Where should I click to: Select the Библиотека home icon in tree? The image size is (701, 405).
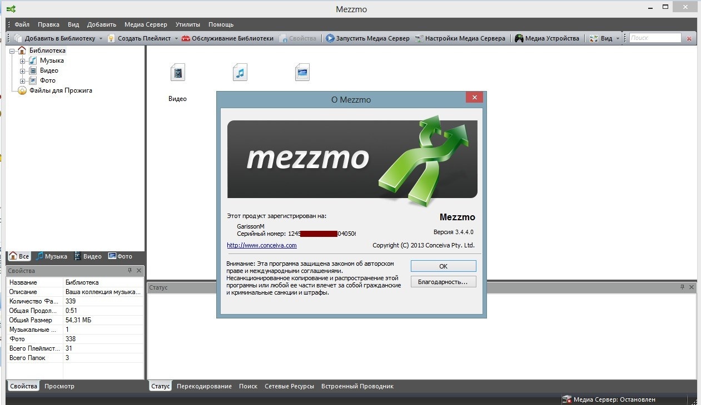[22, 50]
